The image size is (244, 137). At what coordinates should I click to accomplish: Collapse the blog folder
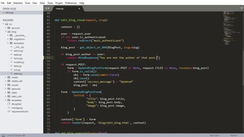6,32
